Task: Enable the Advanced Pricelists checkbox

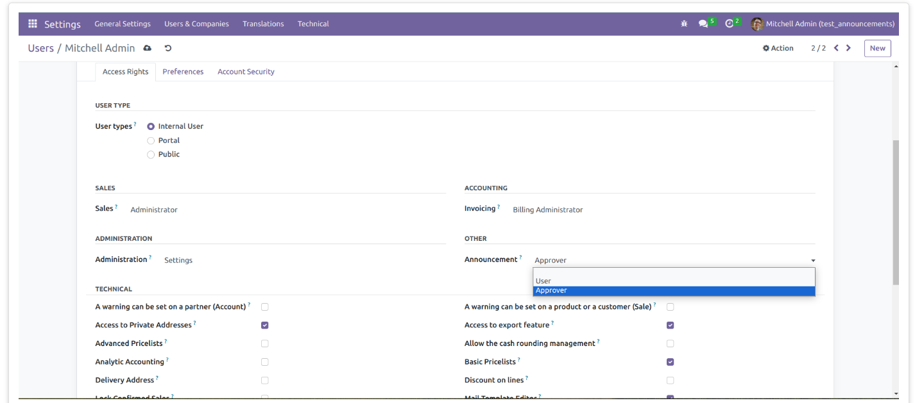Action: [x=265, y=343]
